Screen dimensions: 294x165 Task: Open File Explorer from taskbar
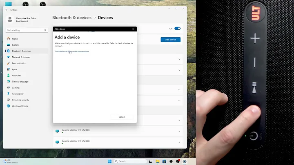158,161
